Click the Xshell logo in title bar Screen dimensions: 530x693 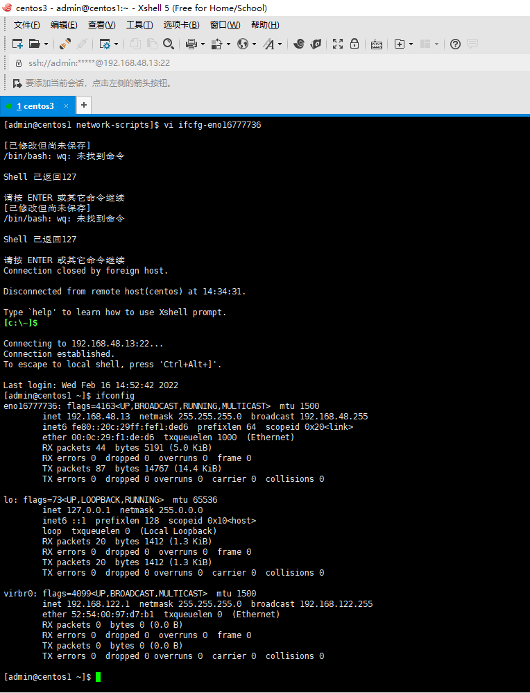tap(8, 8)
